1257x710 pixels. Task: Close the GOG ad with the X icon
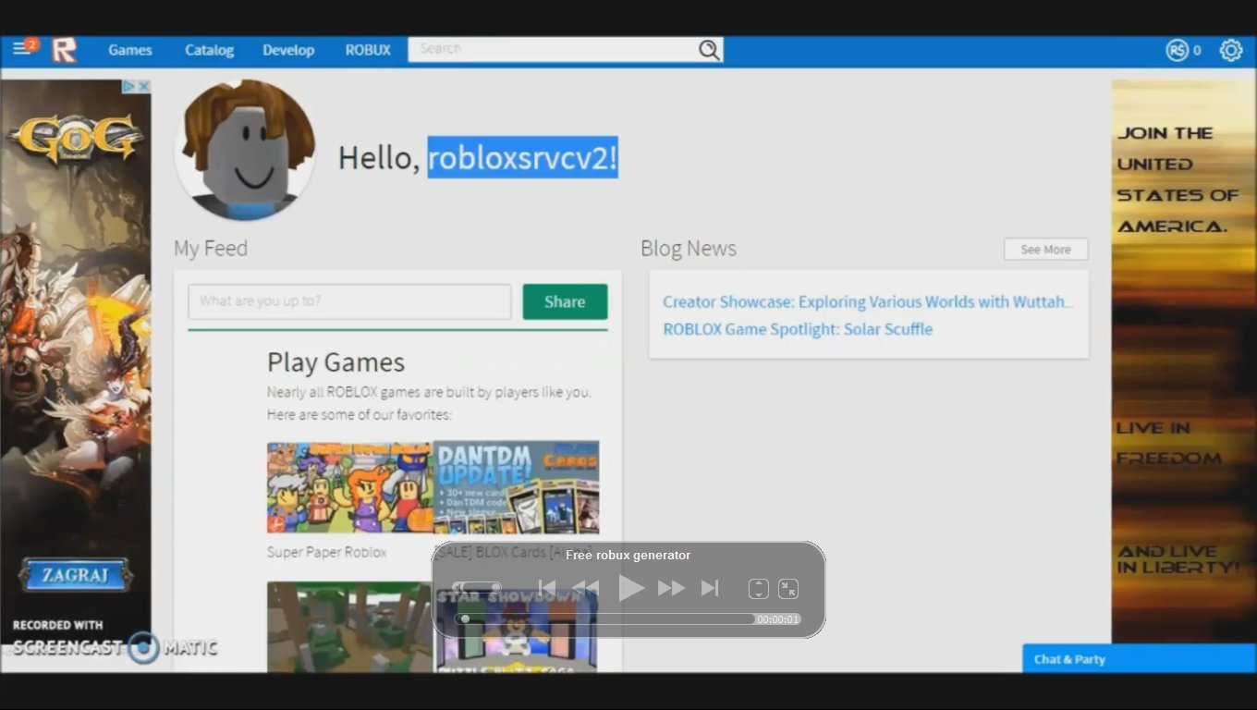tap(143, 86)
